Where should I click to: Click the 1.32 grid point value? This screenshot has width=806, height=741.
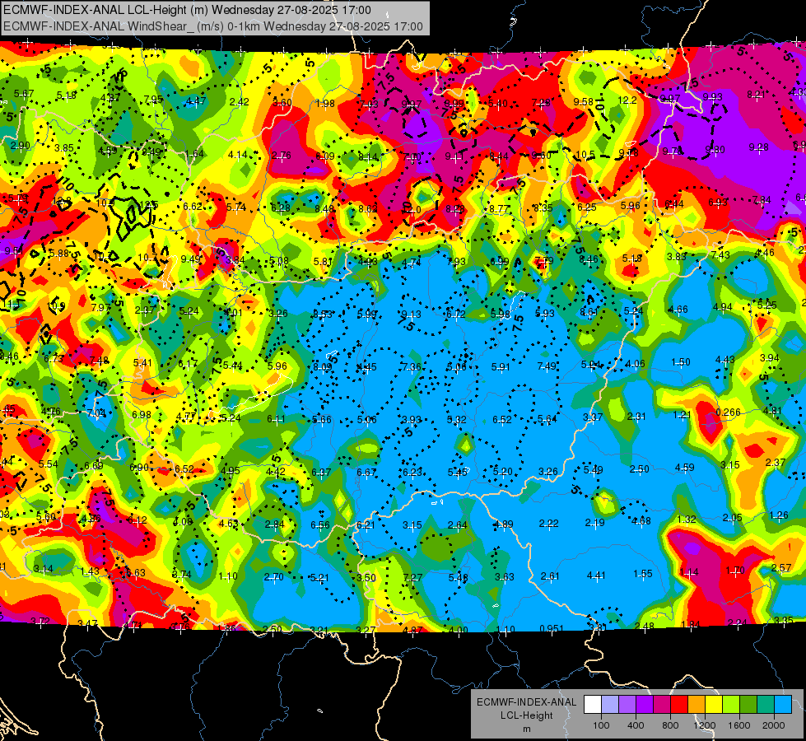tap(687, 519)
